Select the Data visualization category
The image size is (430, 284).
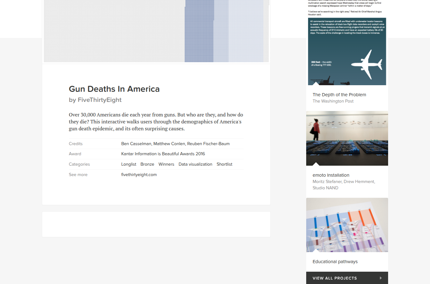(x=195, y=164)
